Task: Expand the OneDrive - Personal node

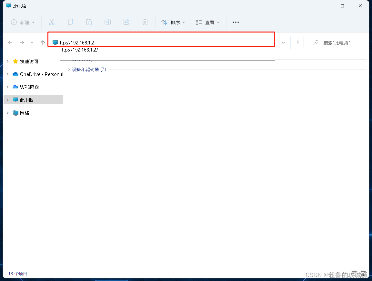Action: point(8,74)
